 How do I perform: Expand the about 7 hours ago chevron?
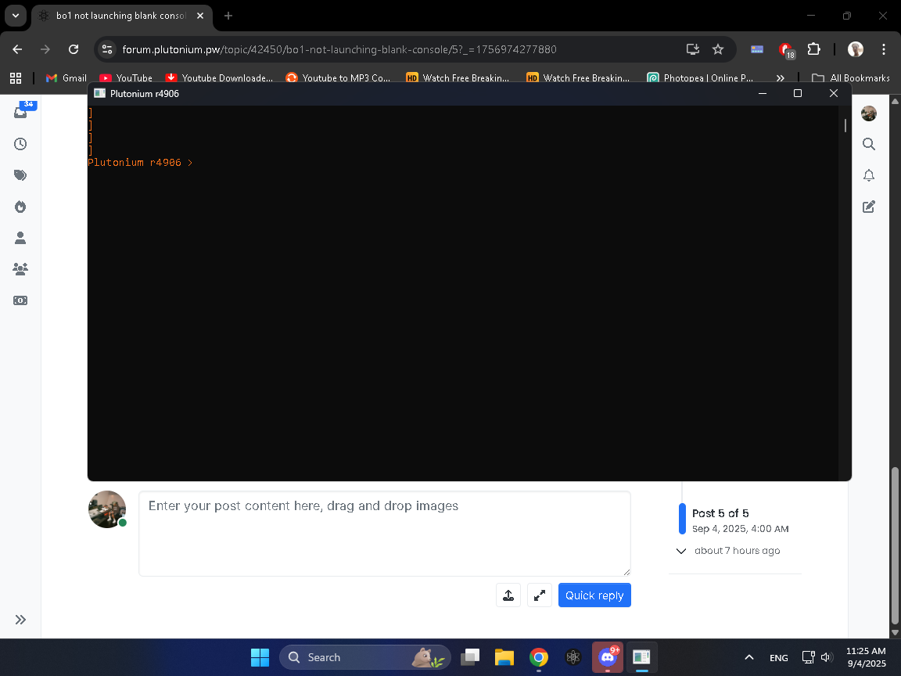[681, 551]
